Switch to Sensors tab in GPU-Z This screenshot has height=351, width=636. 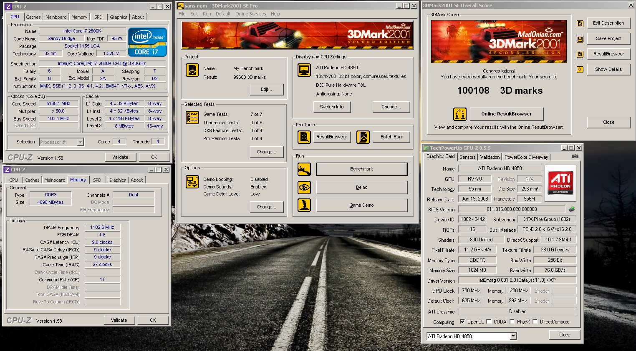pos(467,157)
